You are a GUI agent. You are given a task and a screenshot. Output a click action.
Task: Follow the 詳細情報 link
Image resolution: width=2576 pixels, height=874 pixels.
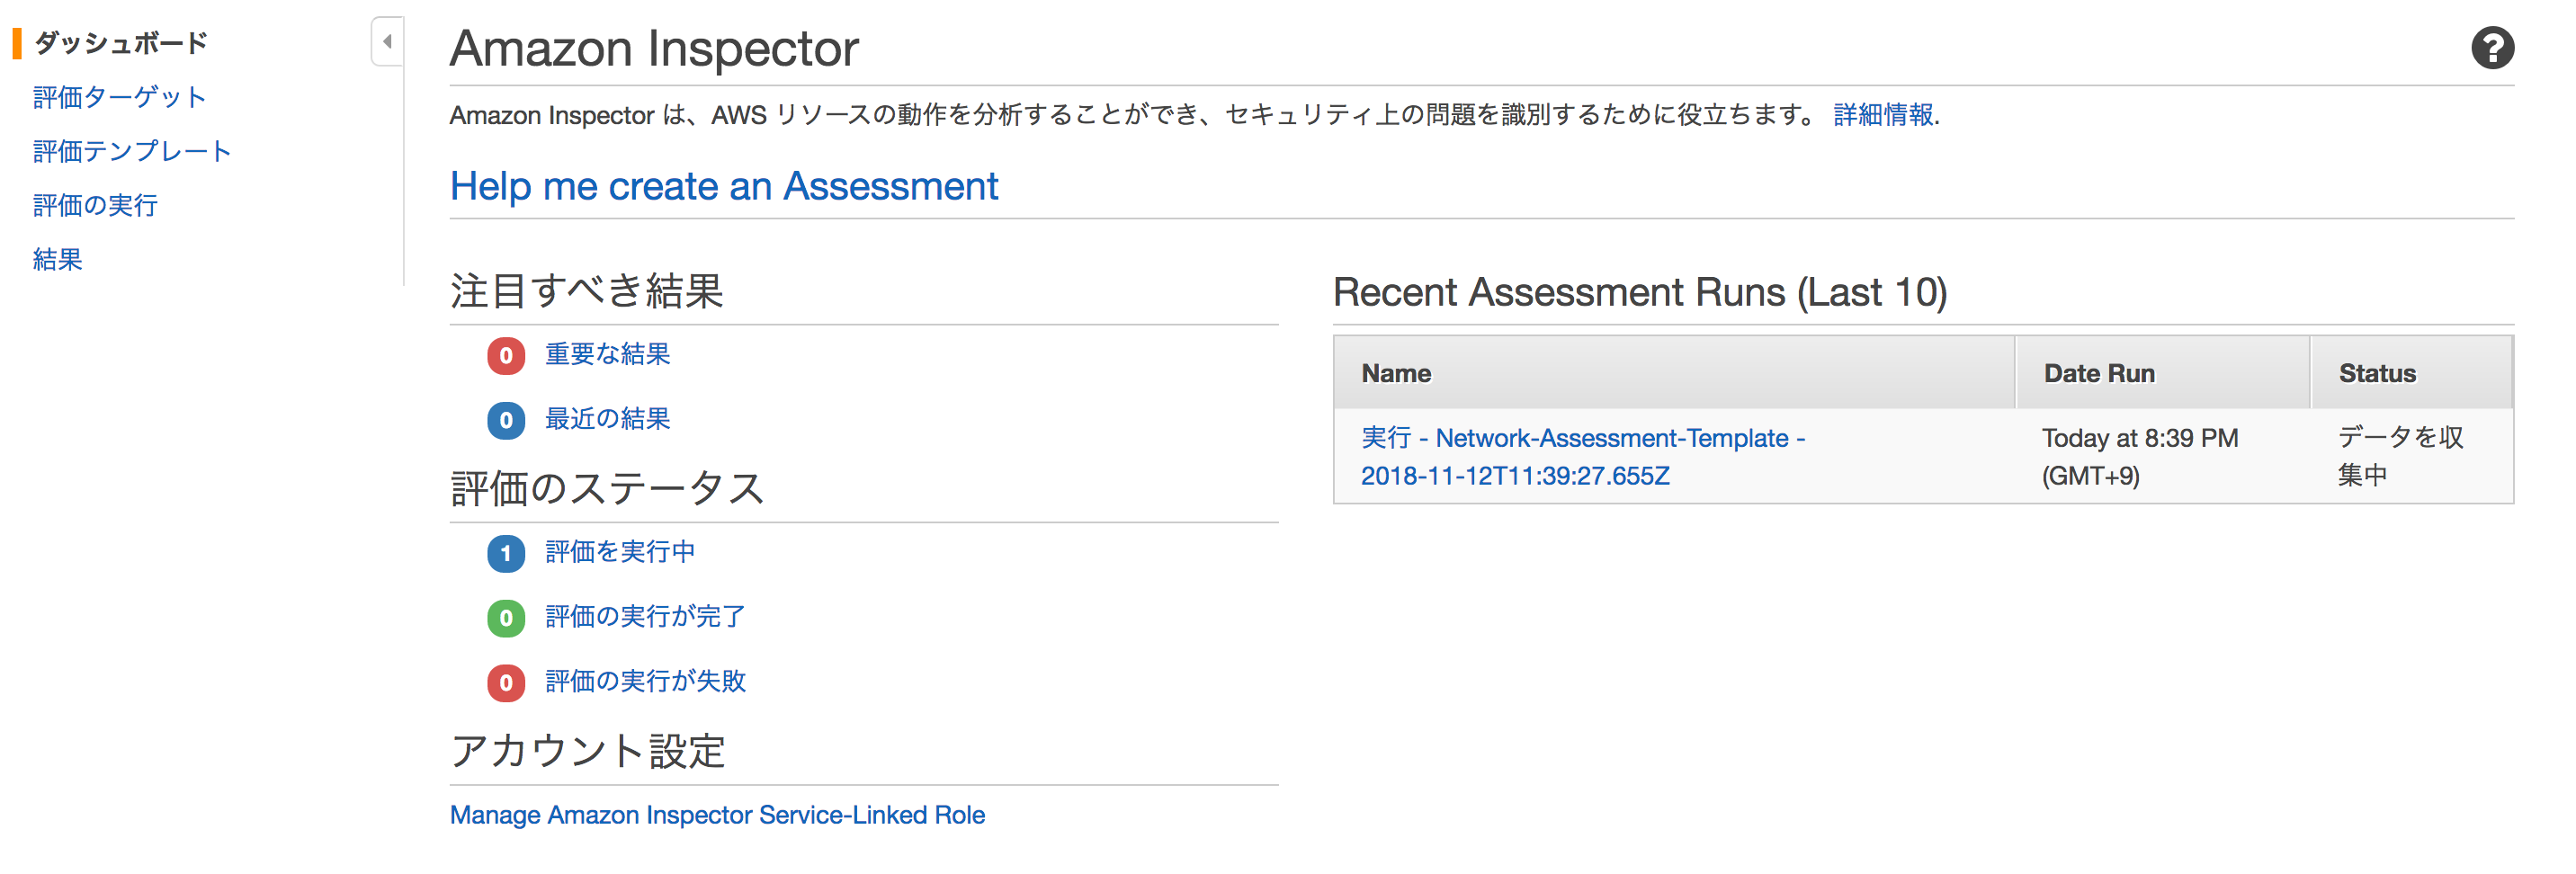1883,115
